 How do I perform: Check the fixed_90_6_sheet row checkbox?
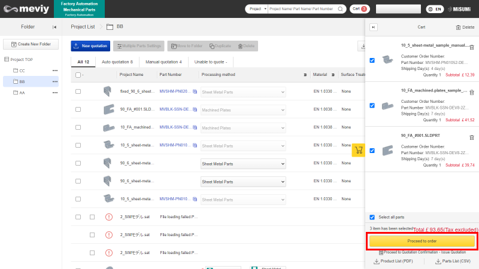click(78, 92)
